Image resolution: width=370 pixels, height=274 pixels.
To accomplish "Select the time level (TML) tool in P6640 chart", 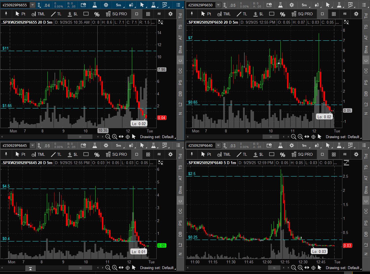I will point(223,154).
